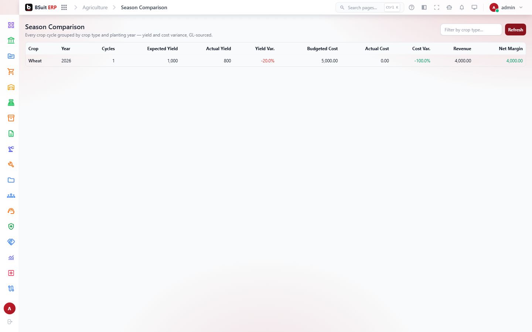Click the Expected Yield column header
The image size is (532, 332).
163,49
